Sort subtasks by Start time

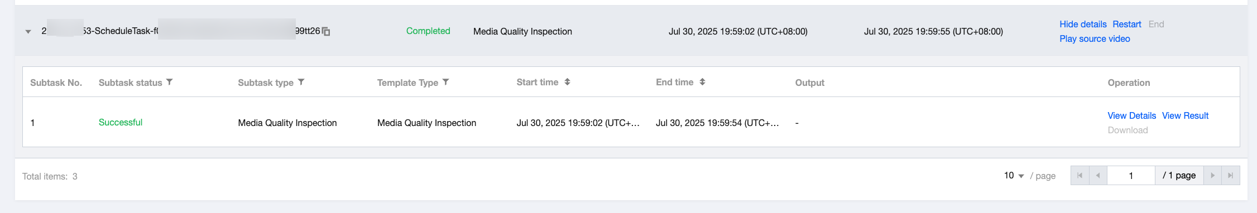point(567,82)
